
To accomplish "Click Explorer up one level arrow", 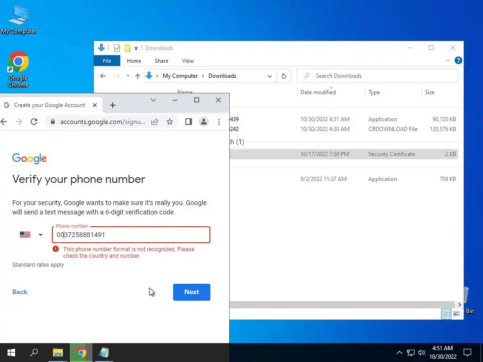I will point(138,76).
